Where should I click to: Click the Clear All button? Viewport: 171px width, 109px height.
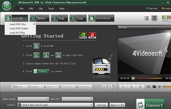66,87
